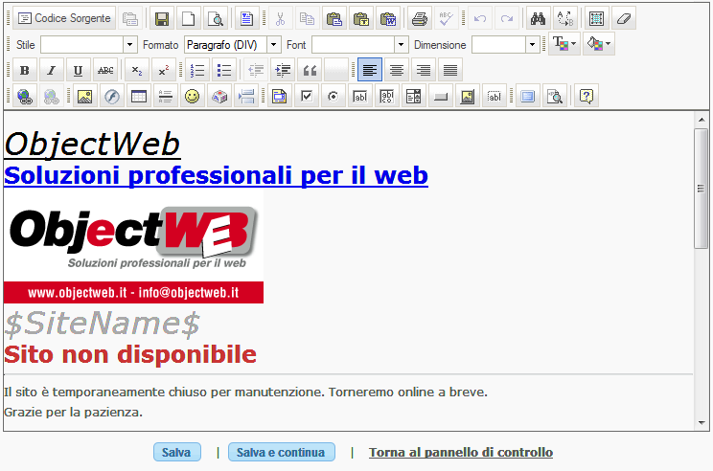Image resolution: width=713 pixels, height=471 pixels.
Task: Increase the indent
Action: click(283, 70)
